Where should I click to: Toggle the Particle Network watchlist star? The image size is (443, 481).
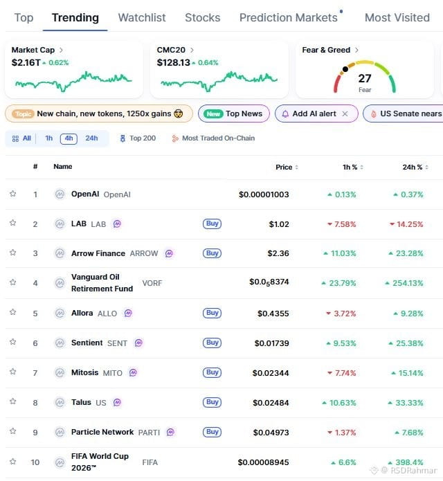12,431
